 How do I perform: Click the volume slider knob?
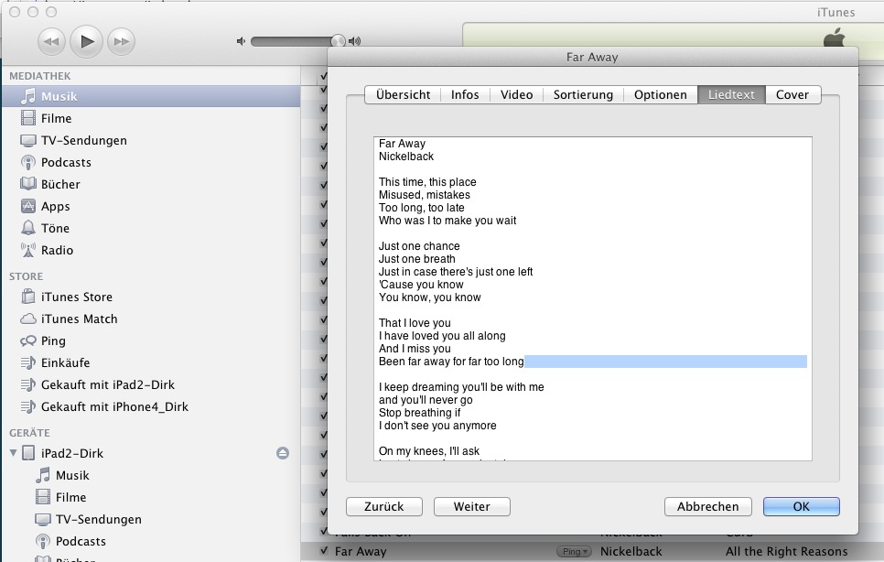coord(338,41)
